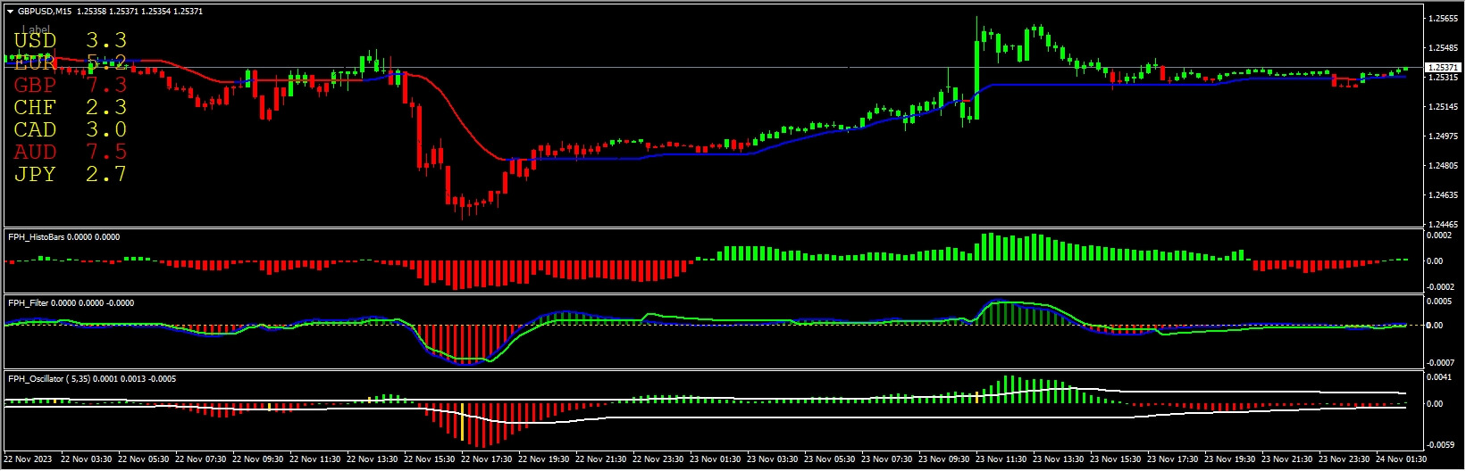Click the 23 Nov 19:30 time label
Viewport: 1466px width, 471px height.
tap(1229, 459)
